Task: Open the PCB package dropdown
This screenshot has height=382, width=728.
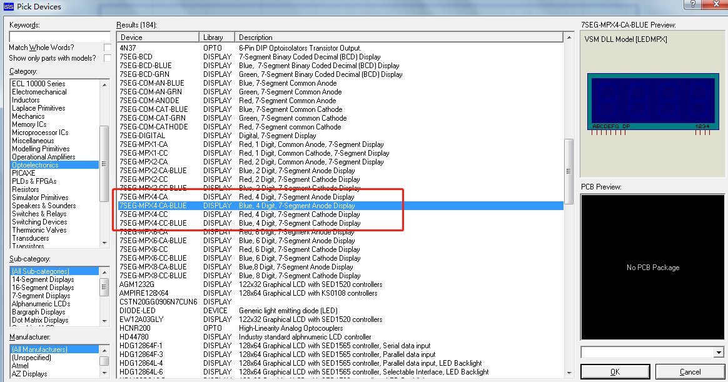Action: coord(717,353)
